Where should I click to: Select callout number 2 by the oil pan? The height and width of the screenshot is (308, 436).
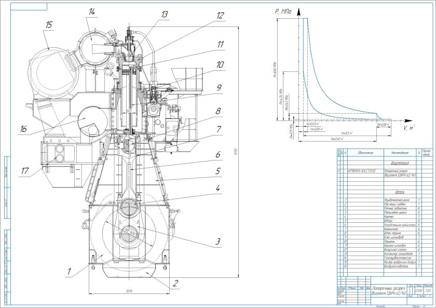click(x=175, y=284)
